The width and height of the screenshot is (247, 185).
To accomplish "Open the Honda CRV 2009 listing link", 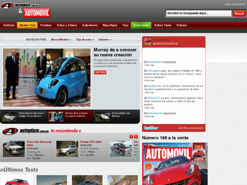I will pyautogui.click(x=91, y=142).
